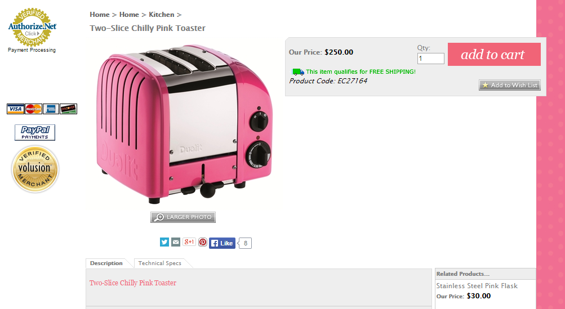This screenshot has height=309, width=565.
Task: Click the Qty input field
Action: point(430,59)
